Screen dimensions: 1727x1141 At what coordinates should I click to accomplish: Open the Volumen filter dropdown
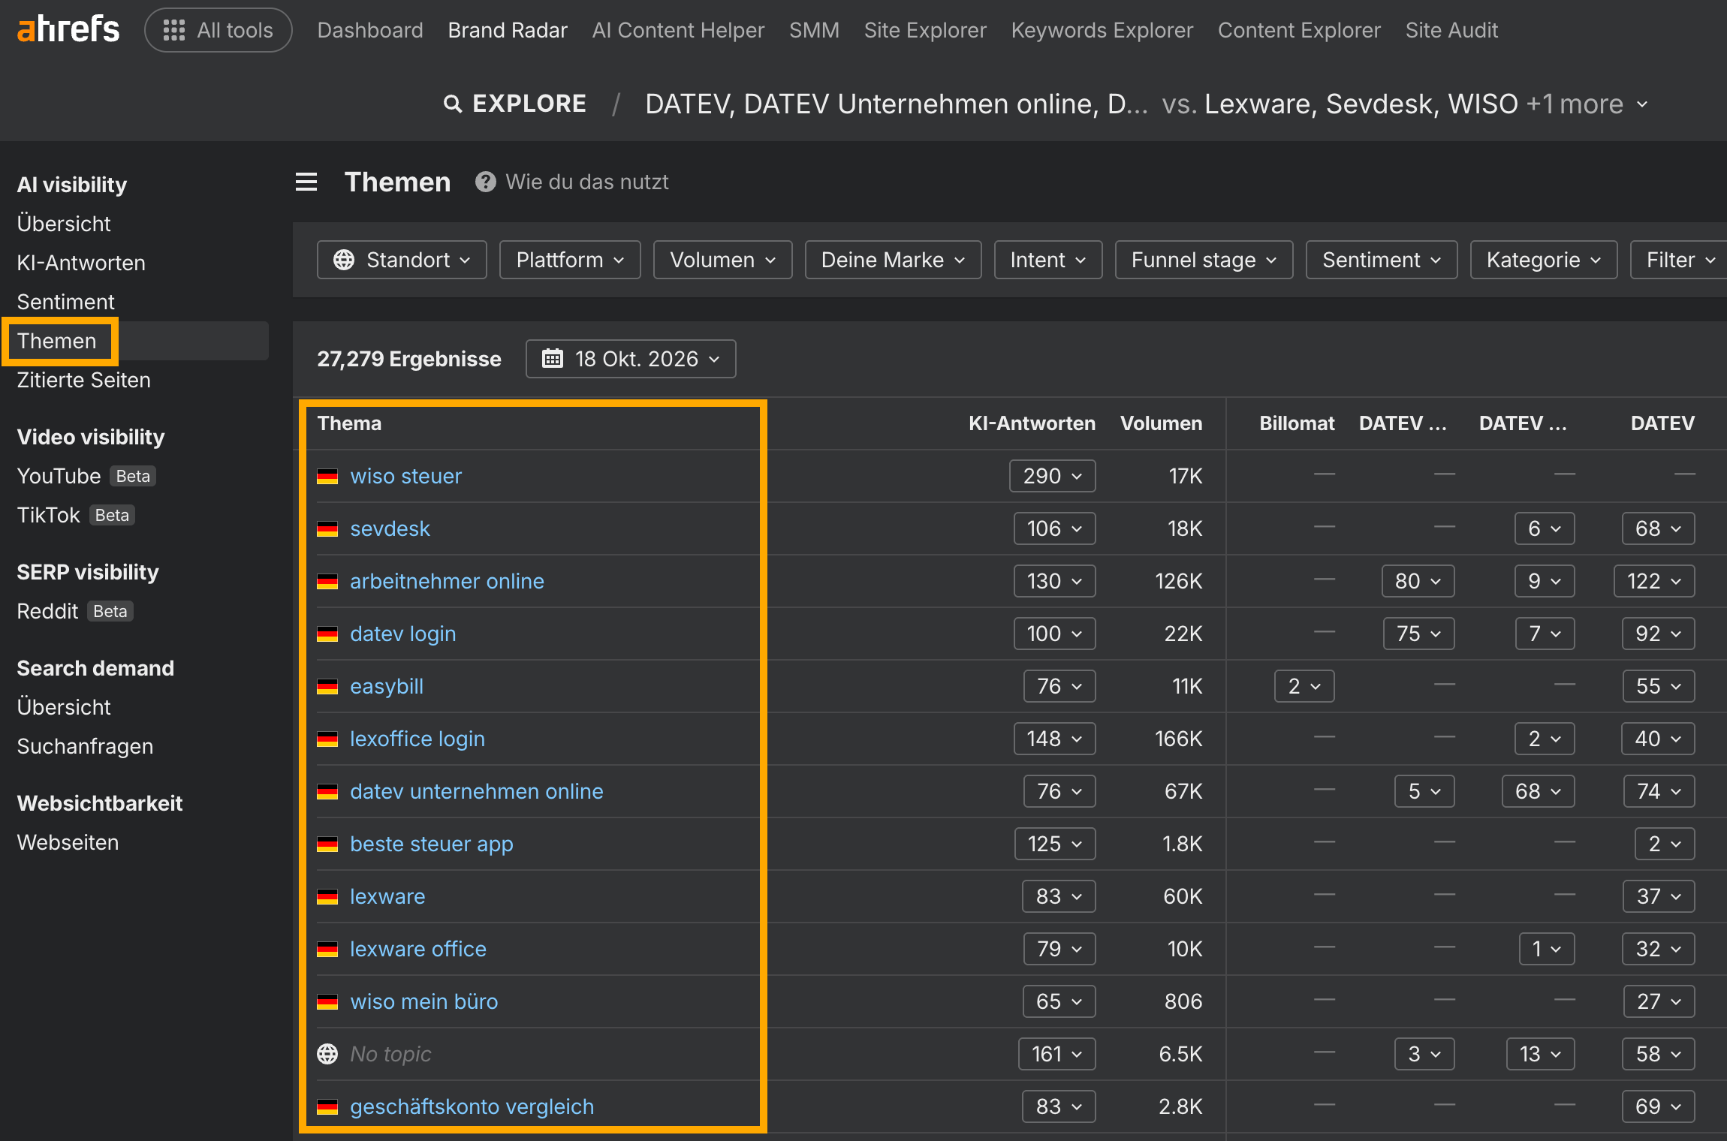(722, 260)
